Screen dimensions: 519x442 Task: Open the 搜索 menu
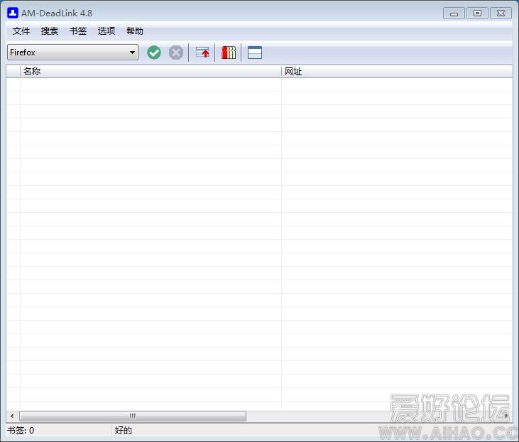coord(50,31)
